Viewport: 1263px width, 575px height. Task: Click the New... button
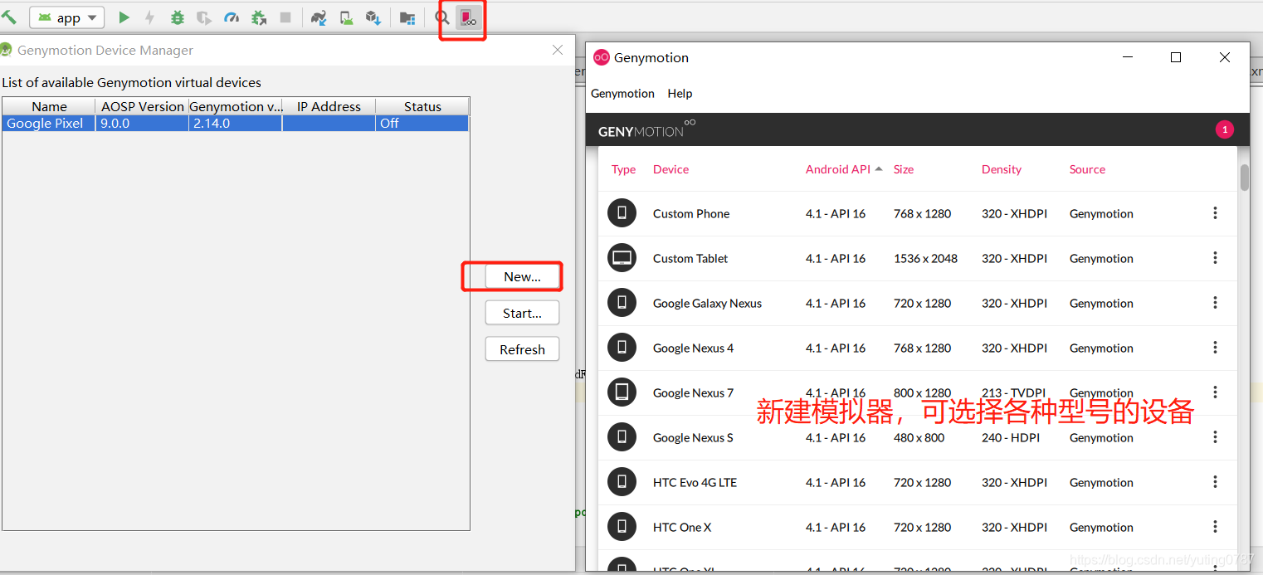522,276
